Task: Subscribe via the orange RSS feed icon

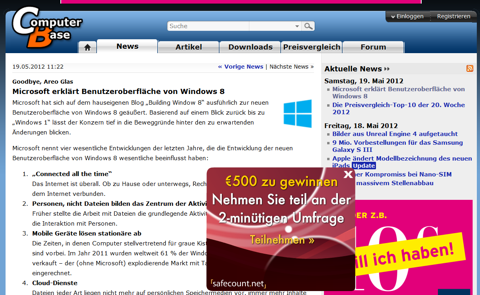Action: click(470, 69)
